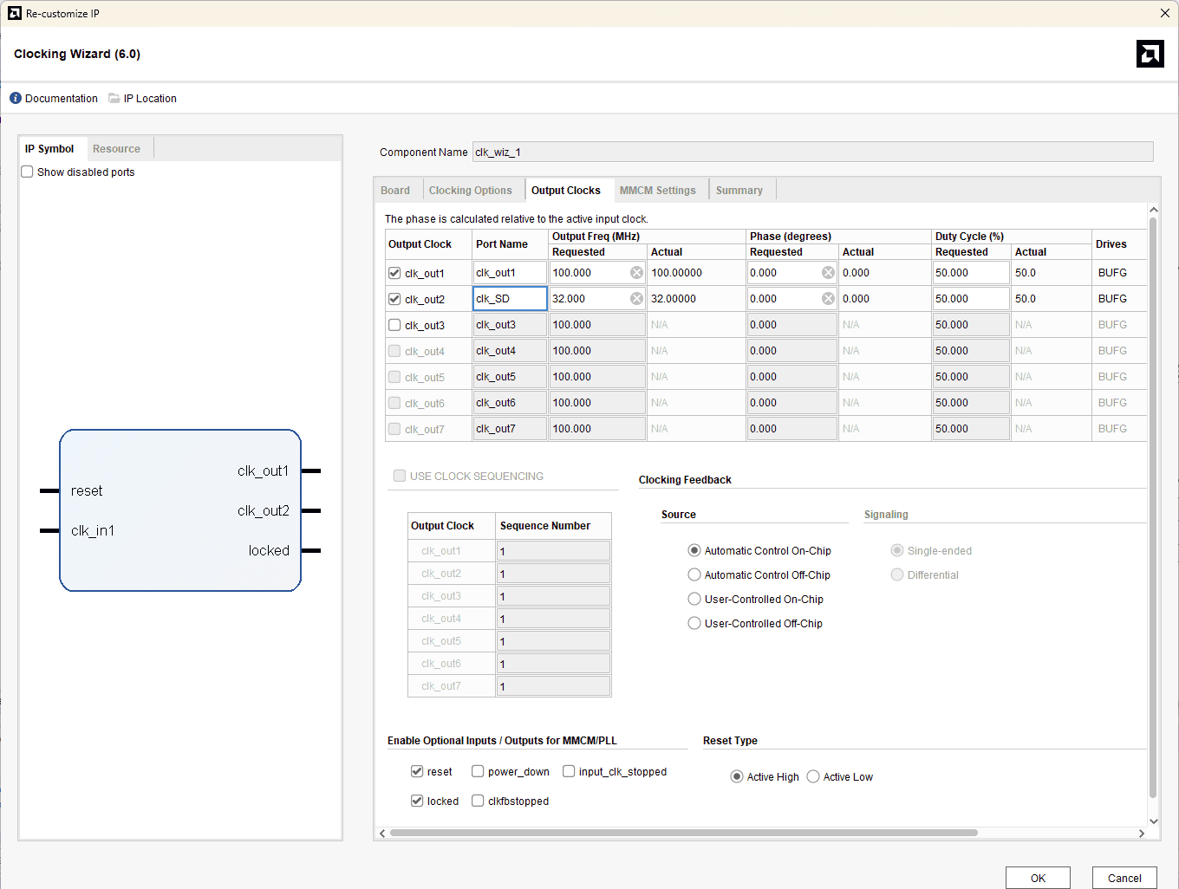Select Active Low reset type
This screenshot has width=1179, height=889.
[x=813, y=777]
